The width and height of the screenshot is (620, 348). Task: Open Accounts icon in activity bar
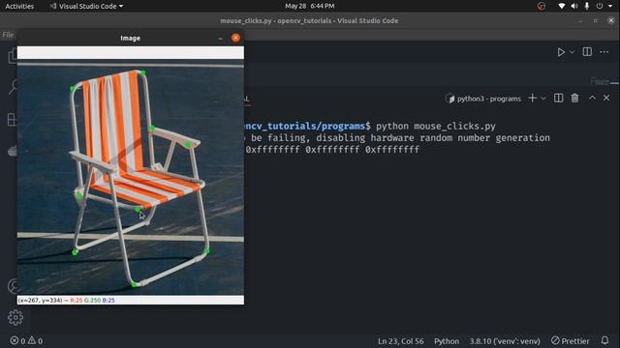pos(13,286)
